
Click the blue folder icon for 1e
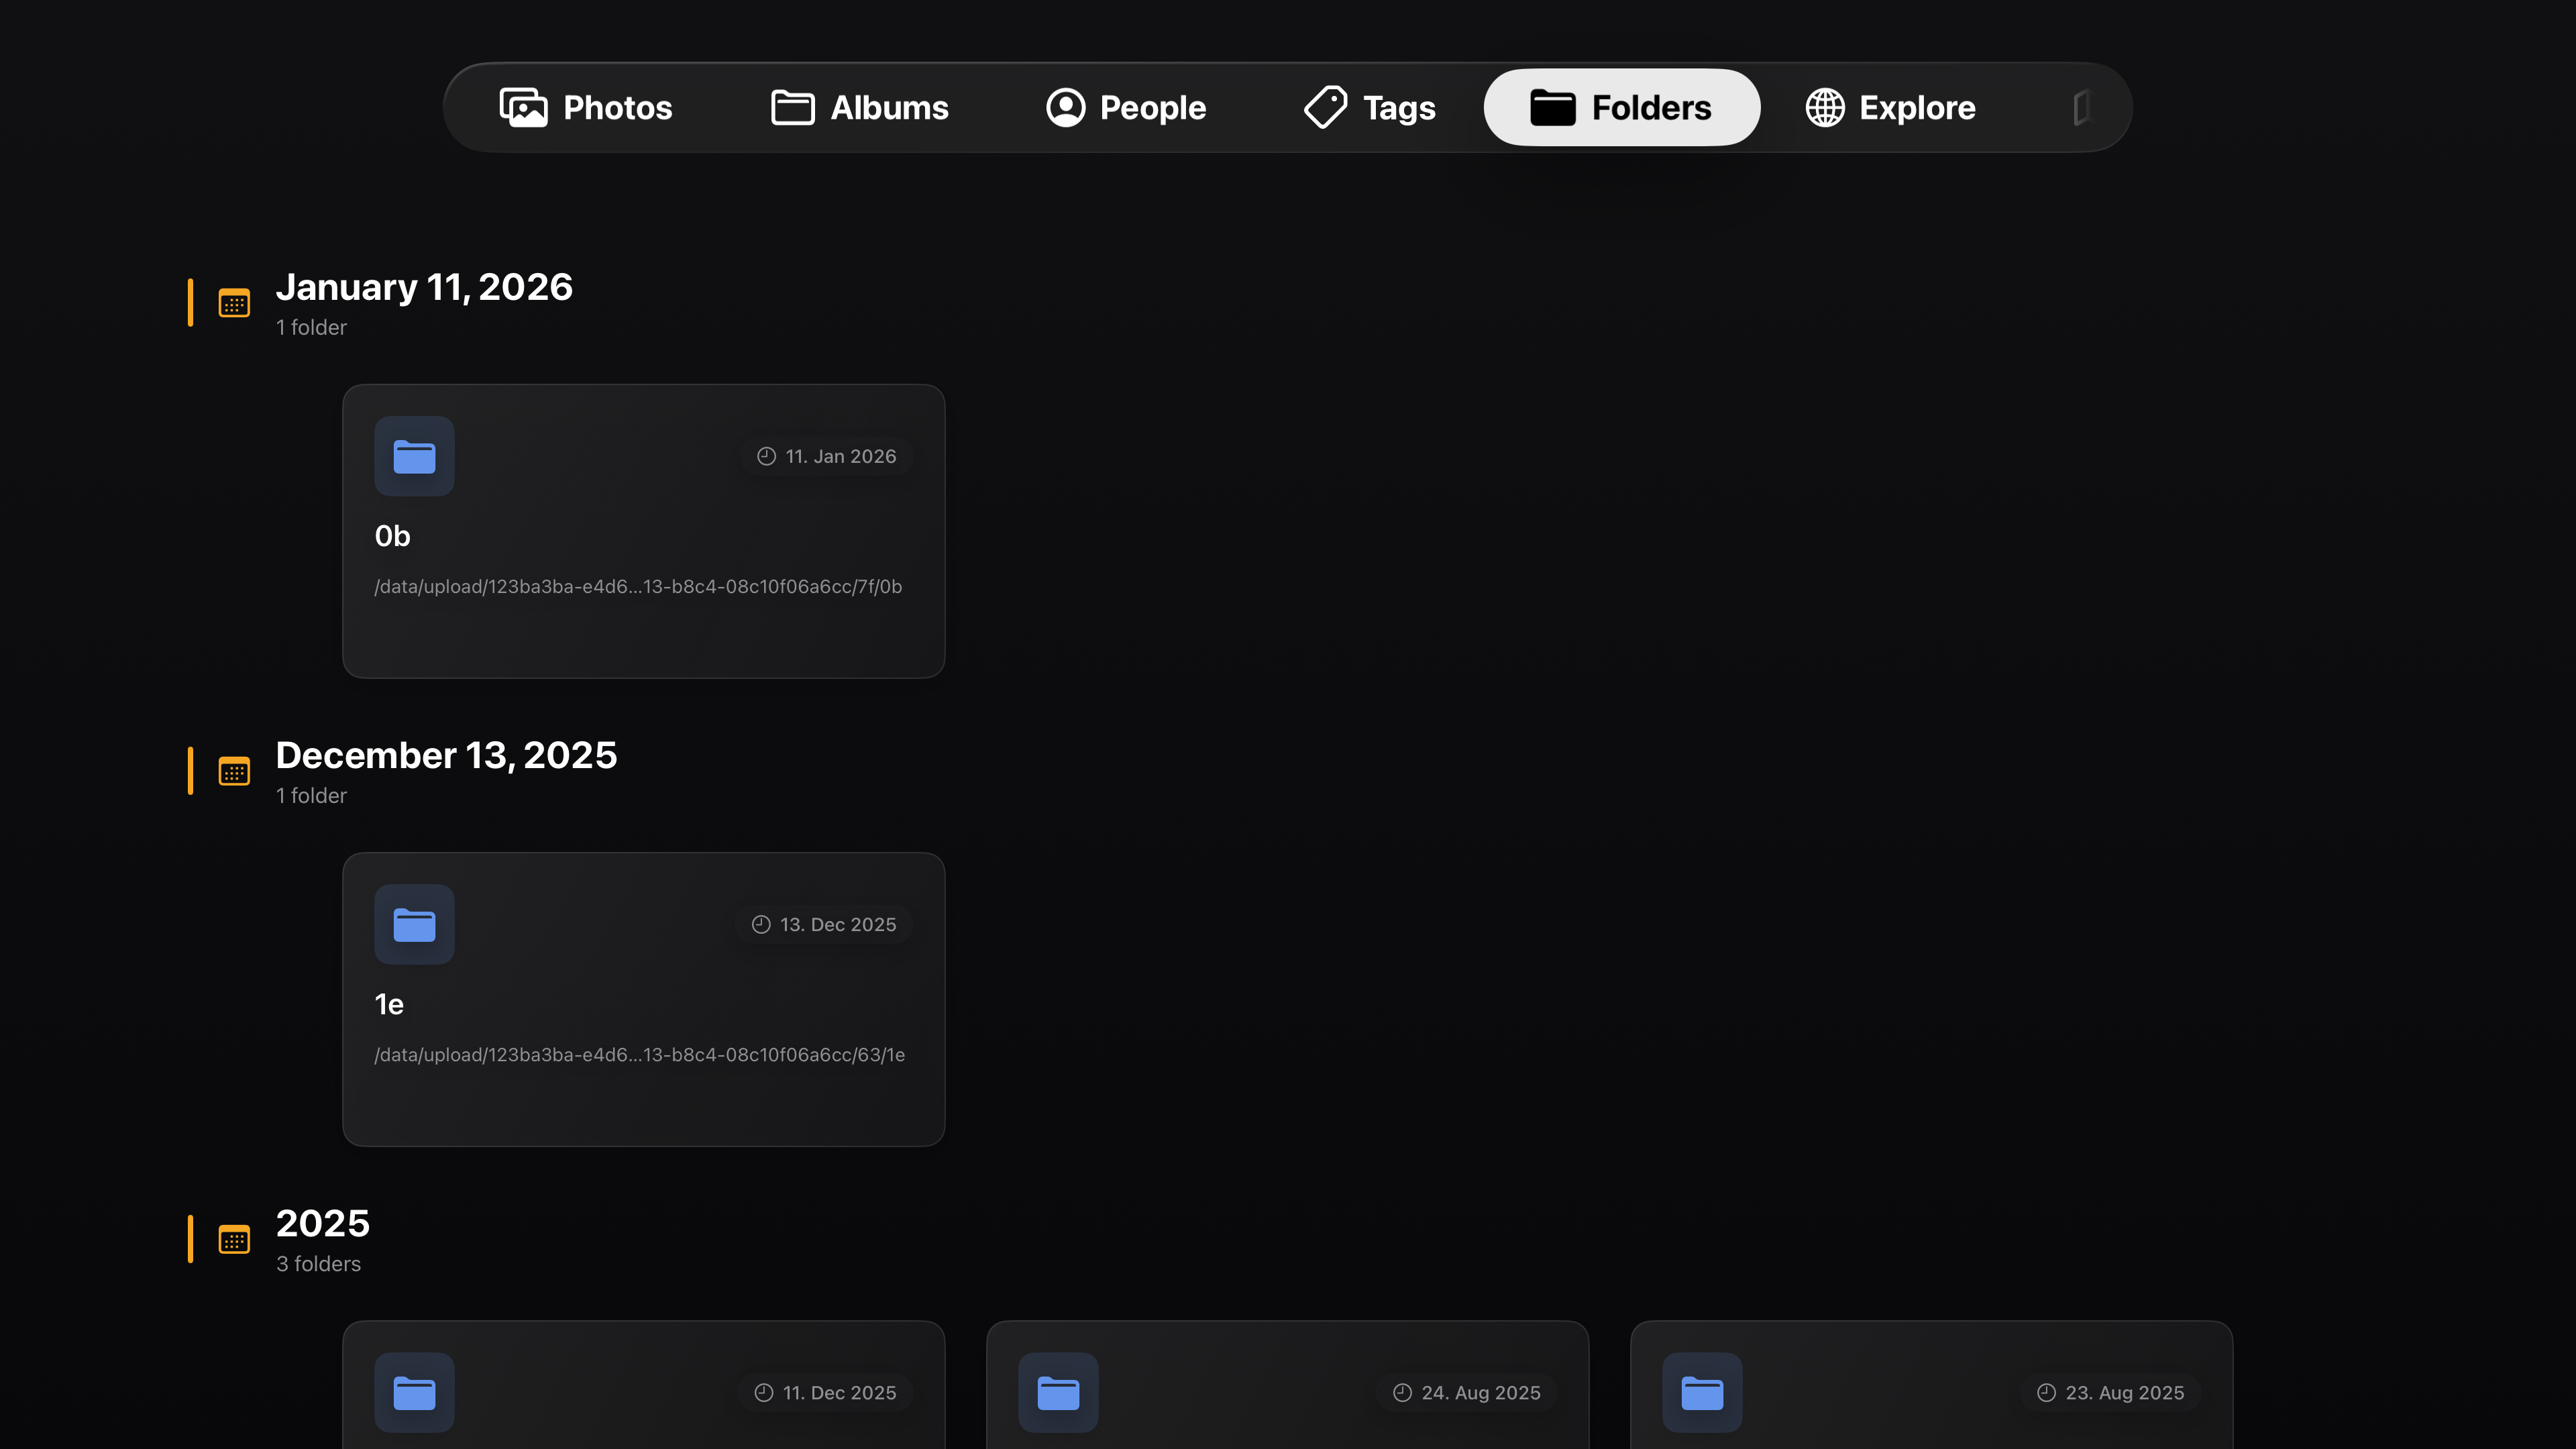click(x=414, y=924)
